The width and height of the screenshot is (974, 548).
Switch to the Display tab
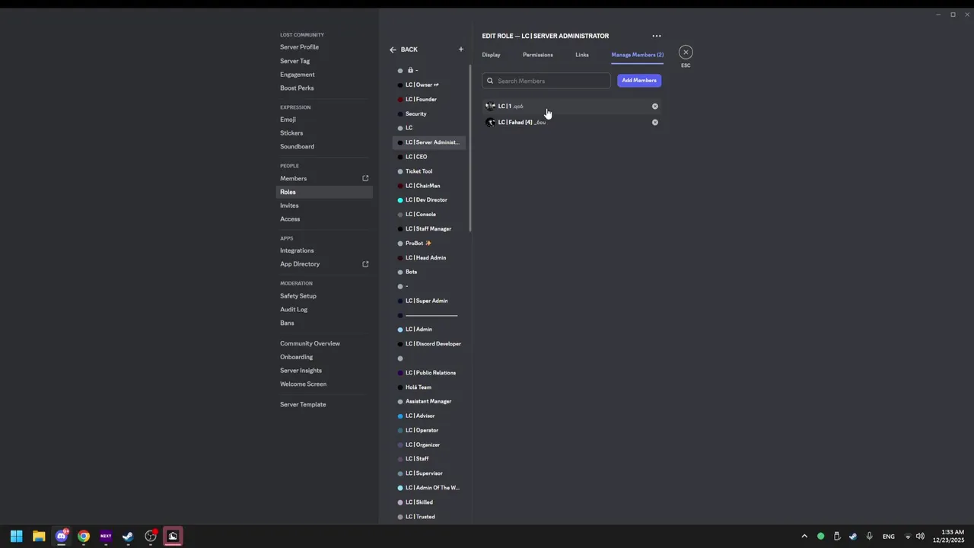[x=491, y=55]
